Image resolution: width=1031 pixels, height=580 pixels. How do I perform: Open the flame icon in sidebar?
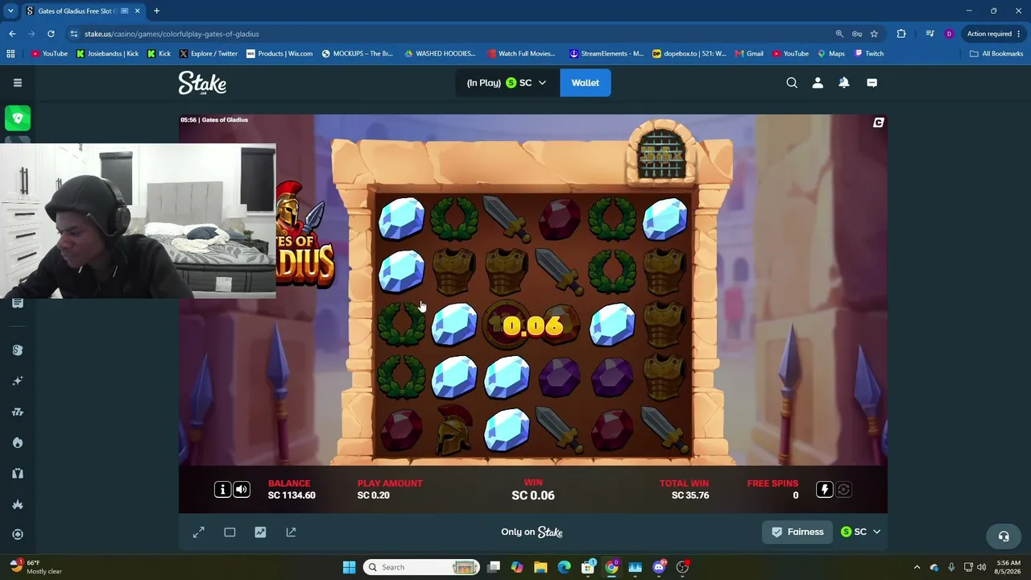18,442
